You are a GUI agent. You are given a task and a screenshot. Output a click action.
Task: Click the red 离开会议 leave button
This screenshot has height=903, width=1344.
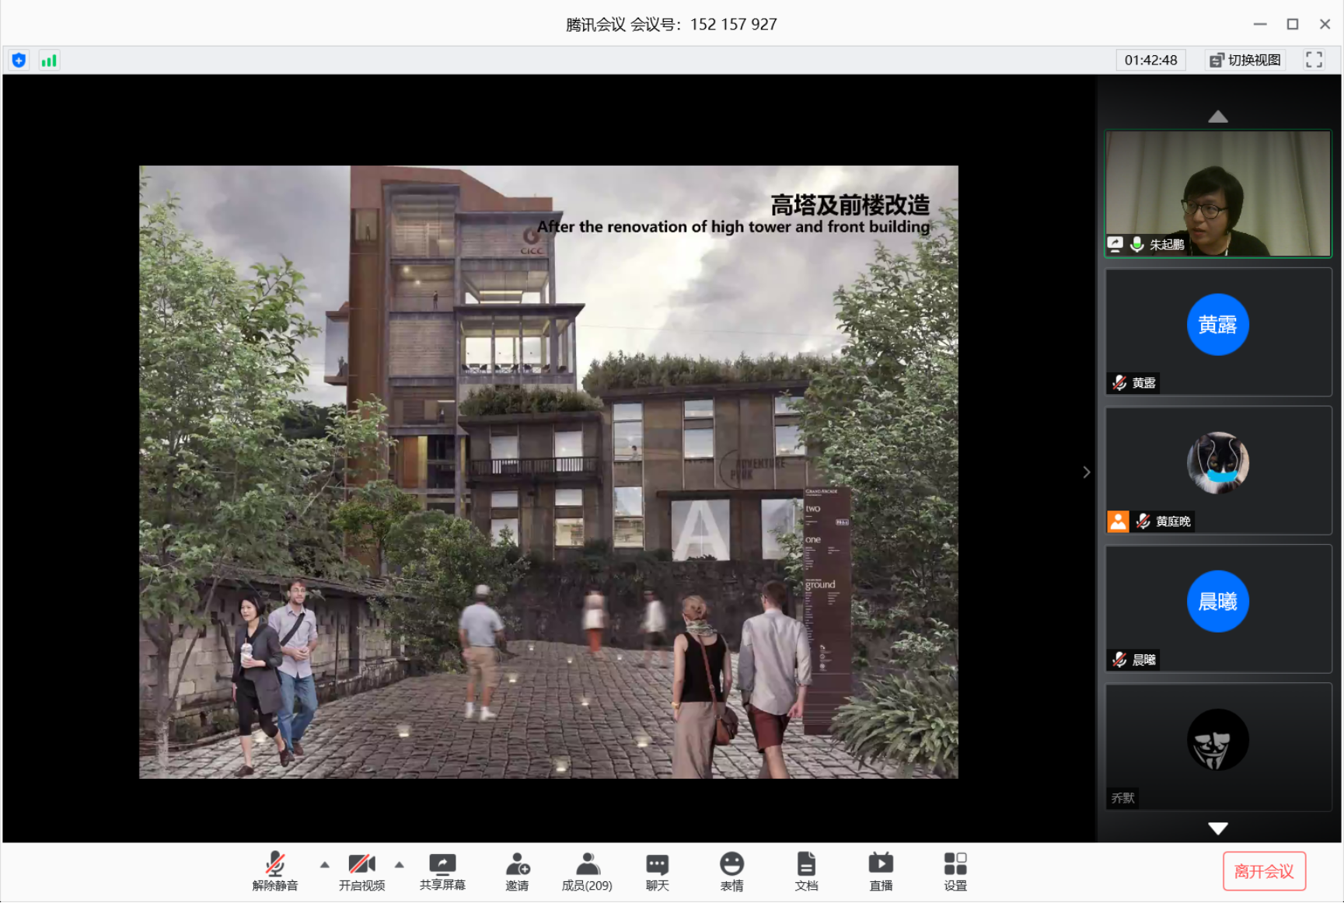[x=1264, y=871]
